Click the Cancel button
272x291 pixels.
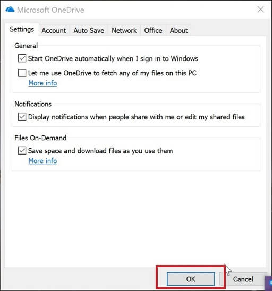click(243, 279)
